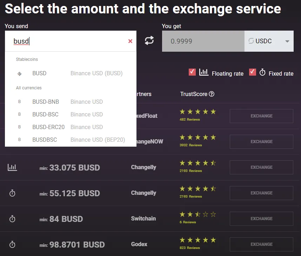Click the USDC coin logo icon
301x256 pixels.
251,41
